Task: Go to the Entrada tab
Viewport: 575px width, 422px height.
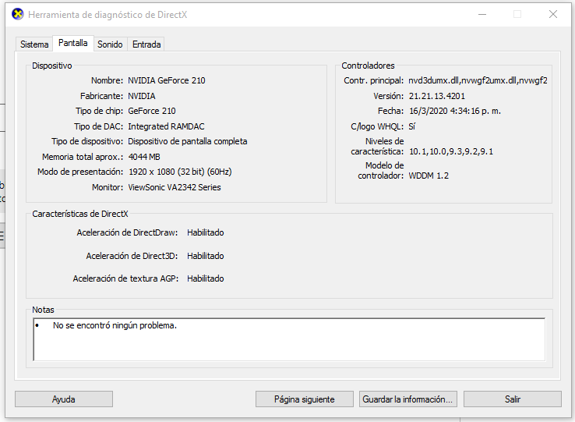Action: point(146,44)
